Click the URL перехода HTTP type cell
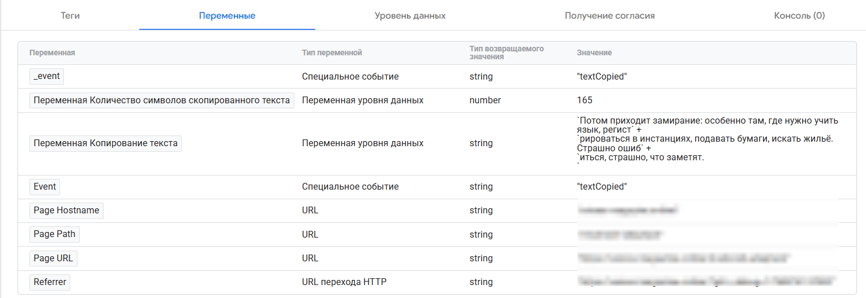The image size is (866, 298). click(x=344, y=282)
